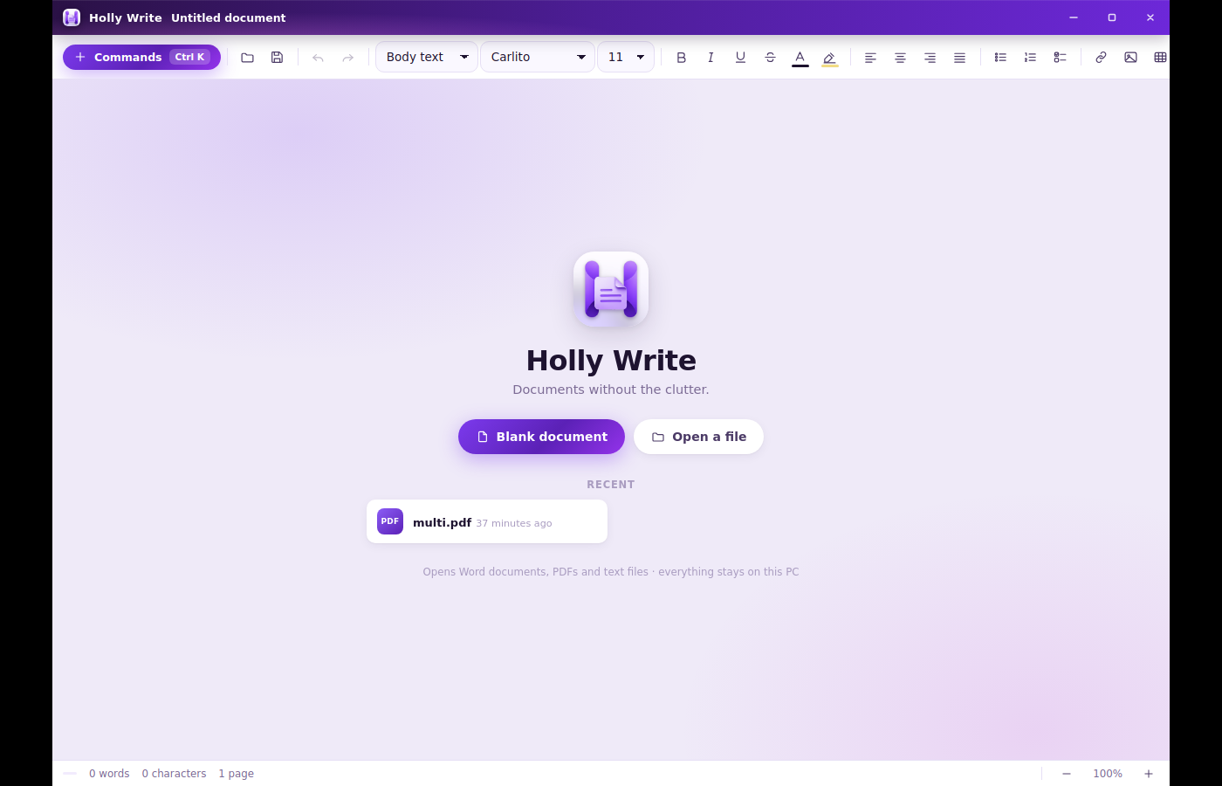
Task: Create a Blank document
Action: pyautogui.click(x=541, y=437)
